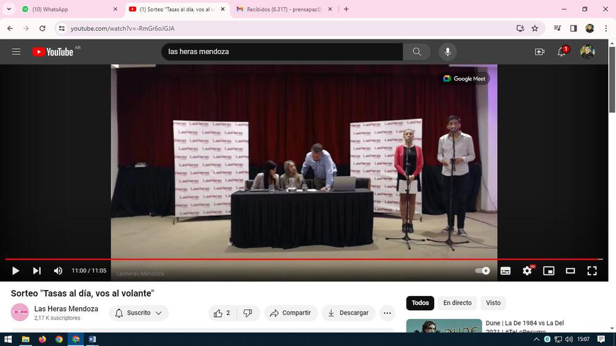616x346 pixels.
Task: Toggle subtitles on the video
Action: click(505, 271)
